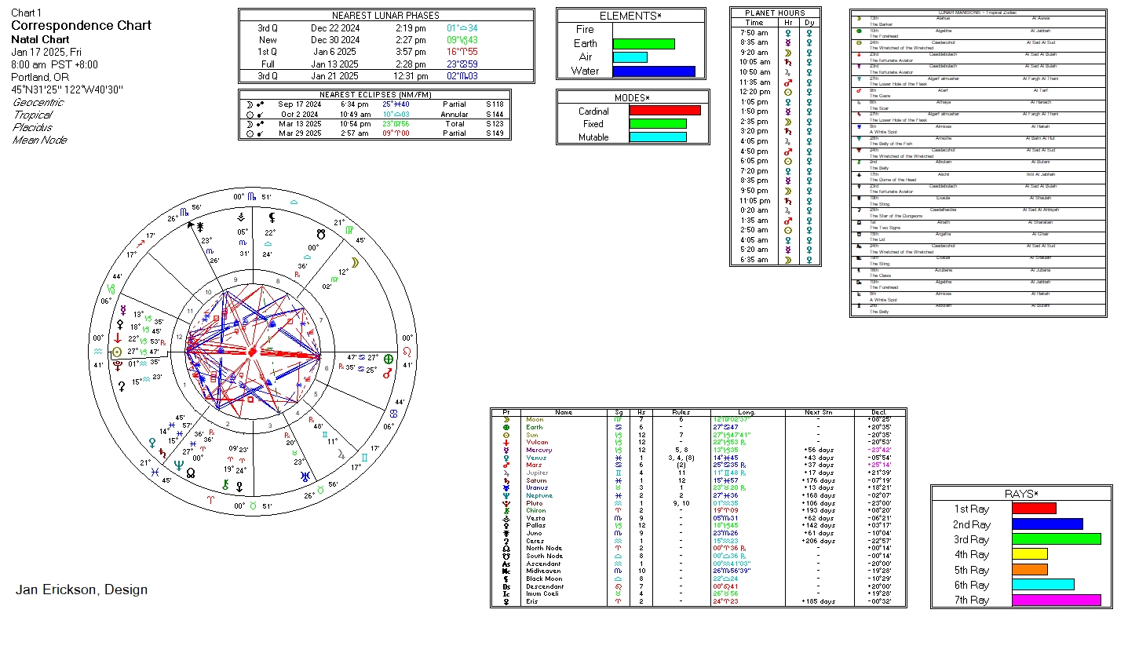Click the dark red Pluto glyph in the wheel
Viewport: 1128px width, 657px height.
point(119,364)
